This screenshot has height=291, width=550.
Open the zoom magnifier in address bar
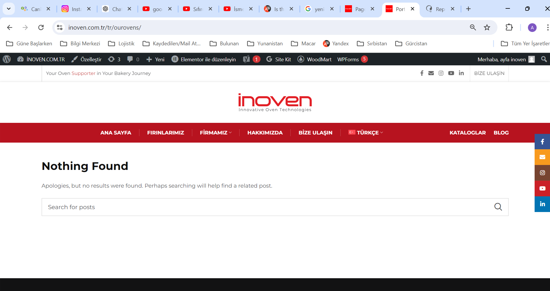(x=473, y=28)
